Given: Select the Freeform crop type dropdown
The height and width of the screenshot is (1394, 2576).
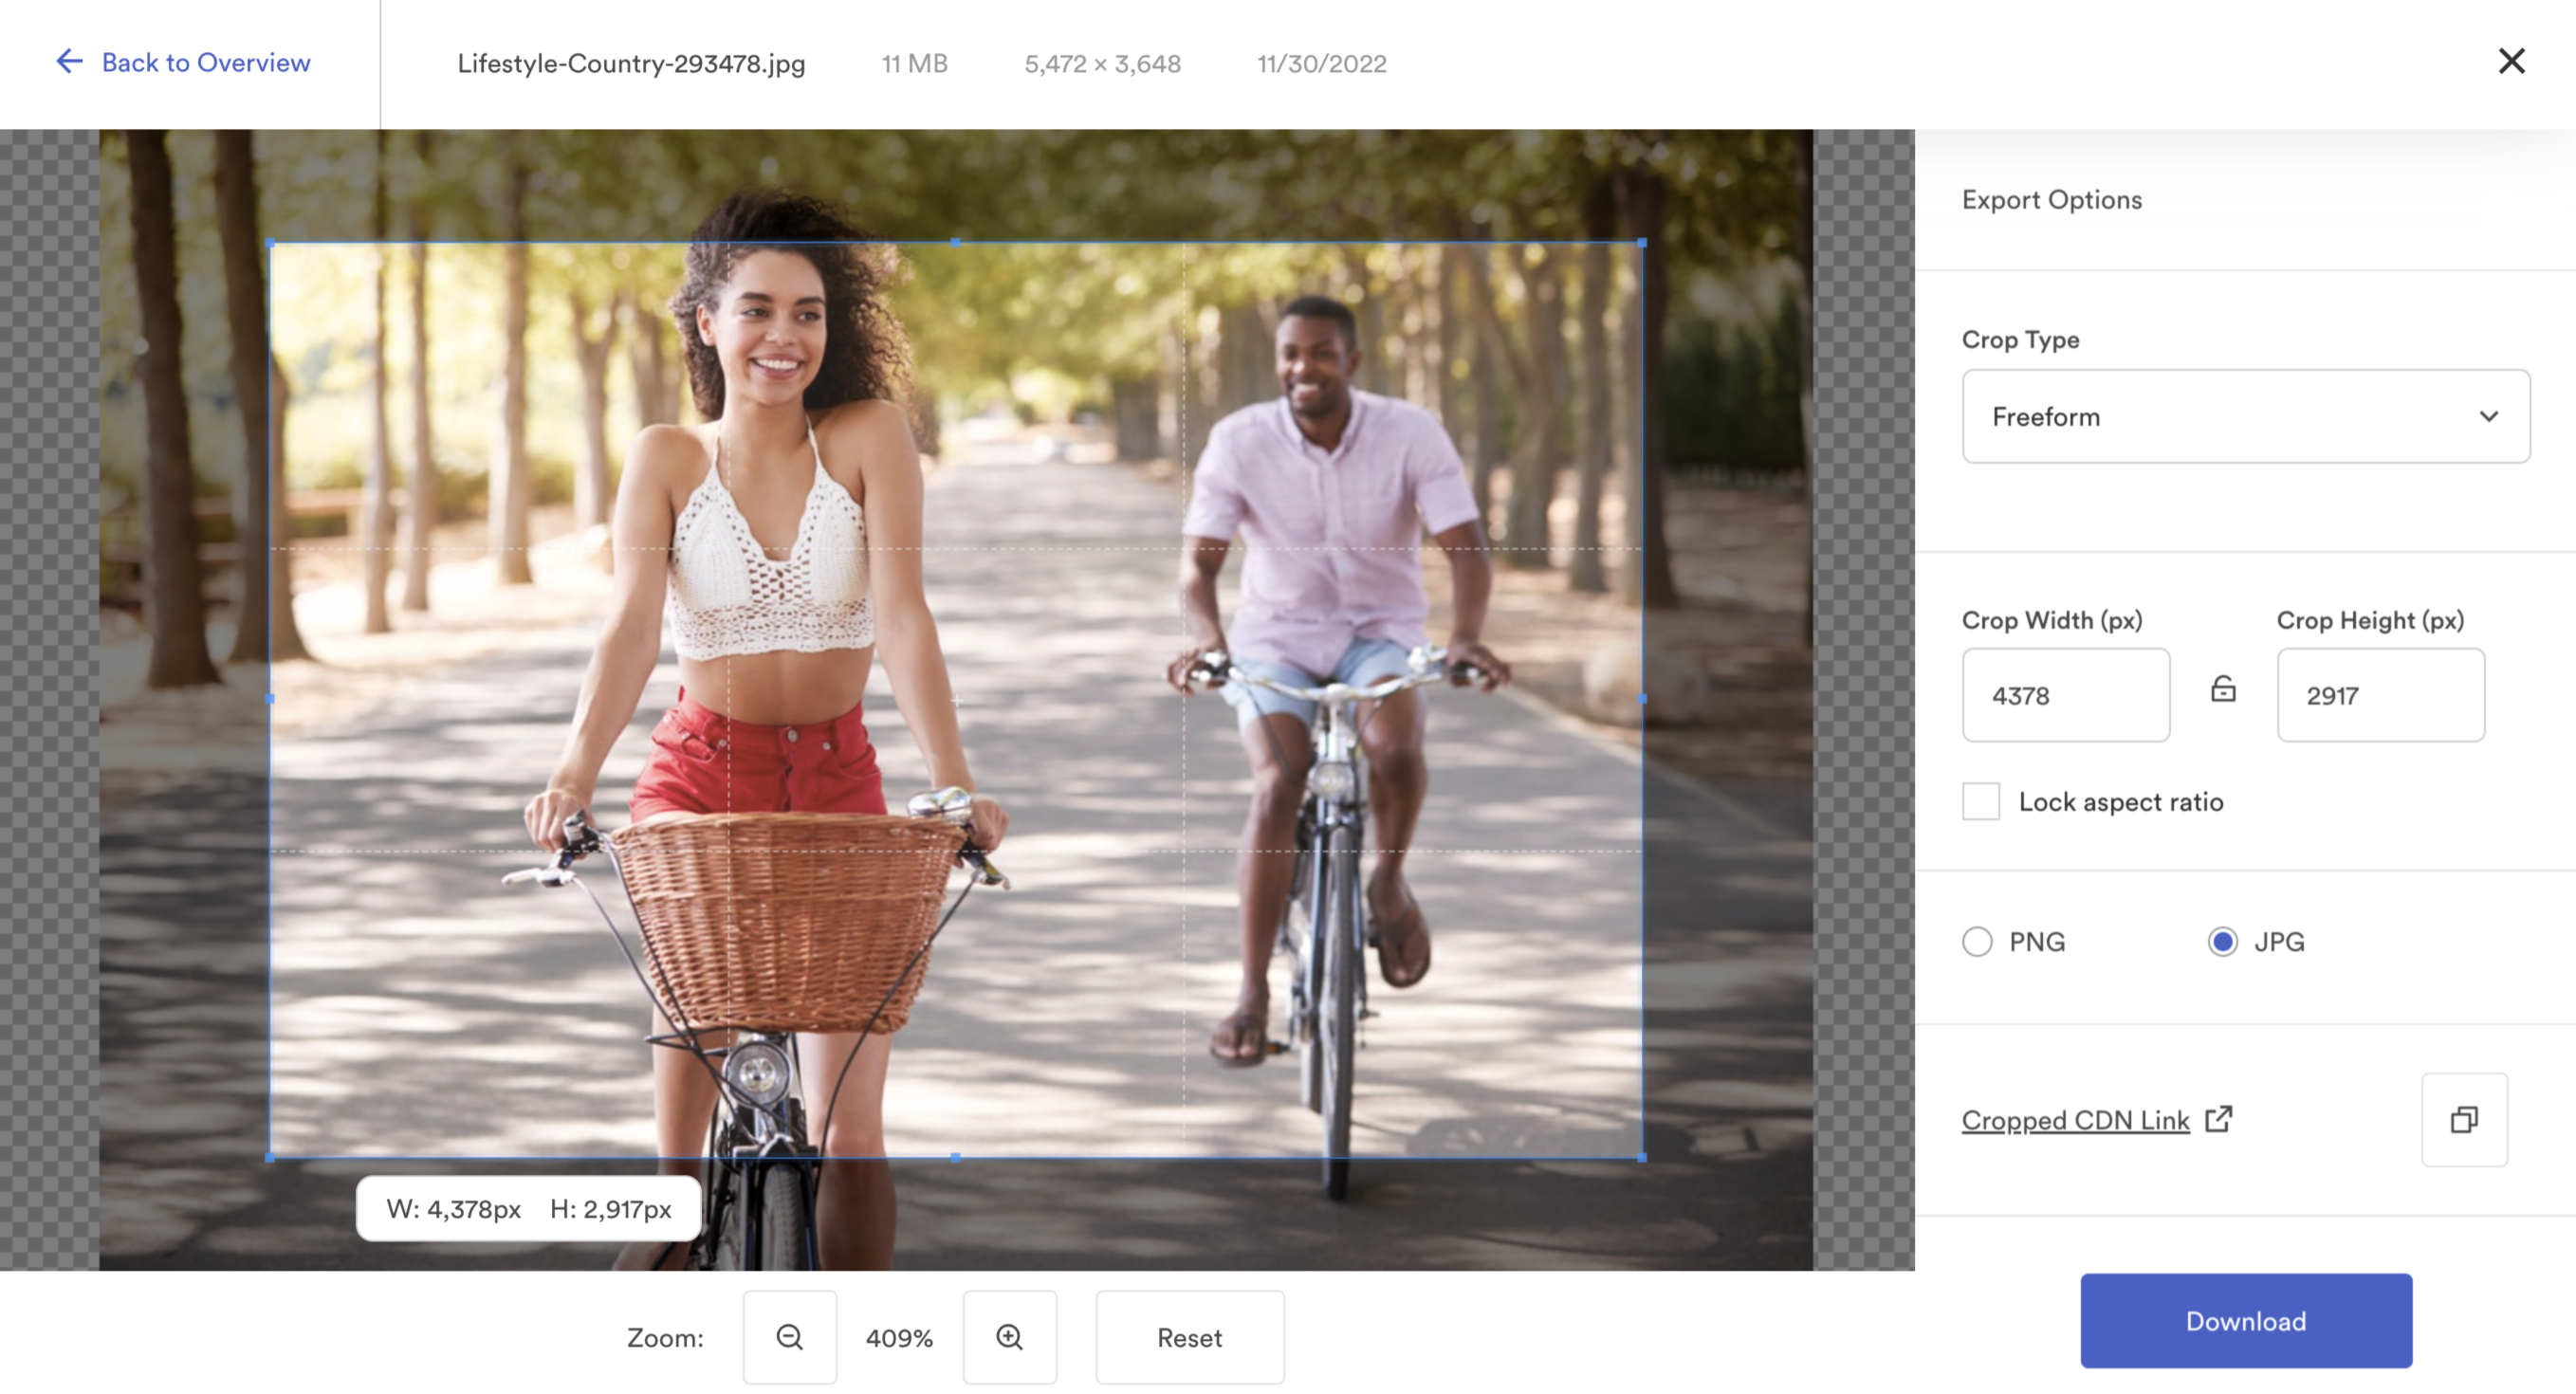Looking at the screenshot, I should tap(2245, 415).
